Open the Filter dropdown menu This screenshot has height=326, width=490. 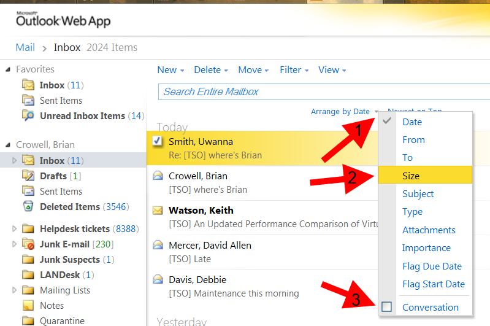point(294,70)
